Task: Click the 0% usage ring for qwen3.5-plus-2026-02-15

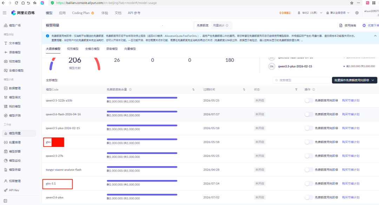Action: pyautogui.click(x=272, y=66)
